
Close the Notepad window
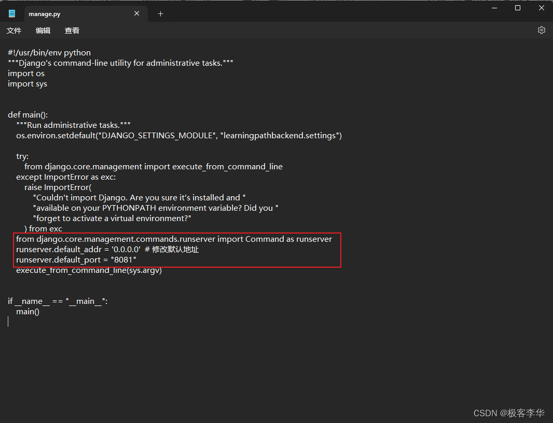[542, 8]
